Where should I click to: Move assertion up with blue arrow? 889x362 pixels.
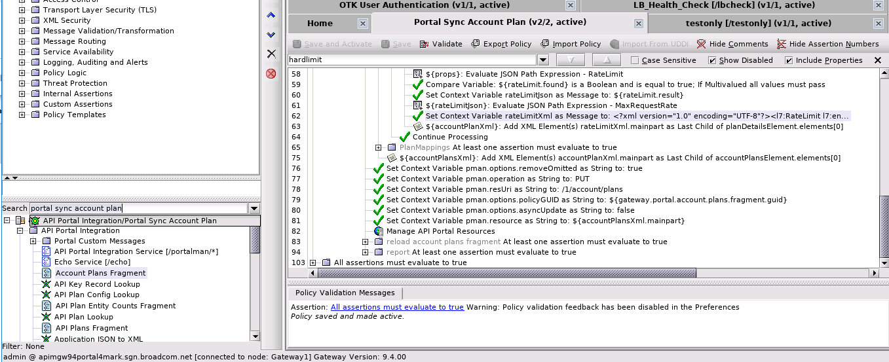coord(271,15)
